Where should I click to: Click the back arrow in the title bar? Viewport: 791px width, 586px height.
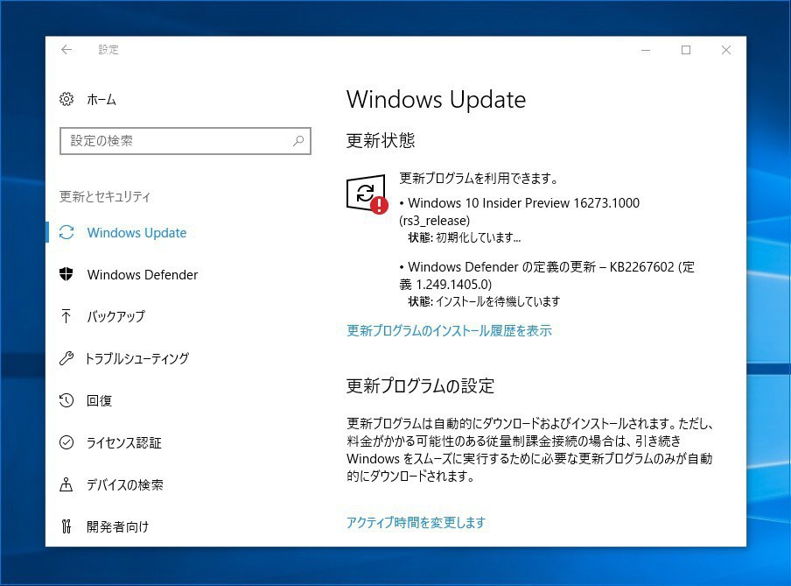point(66,50)
